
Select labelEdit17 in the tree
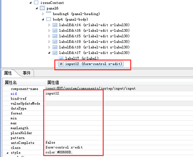tap(94, 53)
